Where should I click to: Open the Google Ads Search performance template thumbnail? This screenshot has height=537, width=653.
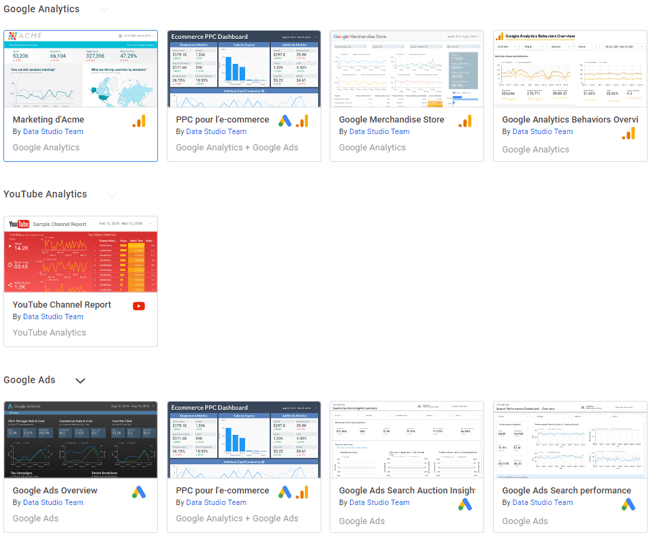point(570,439)
